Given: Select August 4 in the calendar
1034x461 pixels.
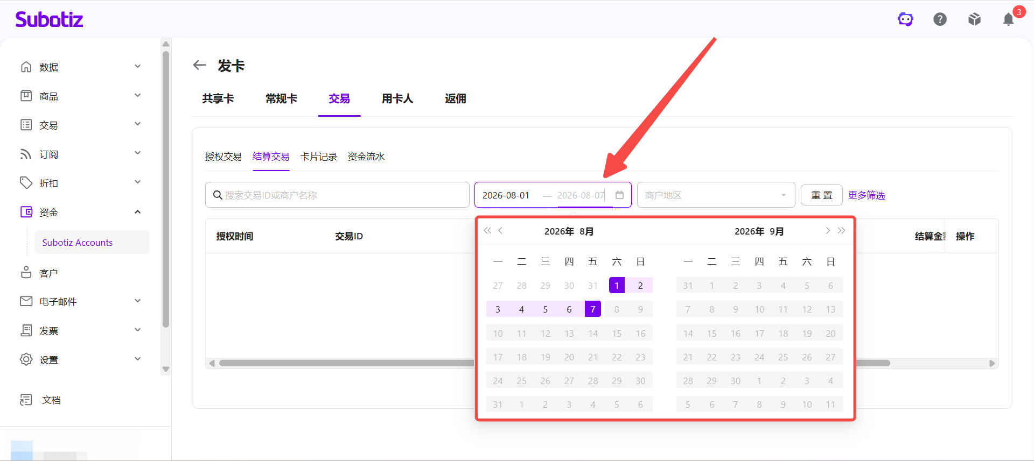Looking at the screenshot, I should point(521,309).
